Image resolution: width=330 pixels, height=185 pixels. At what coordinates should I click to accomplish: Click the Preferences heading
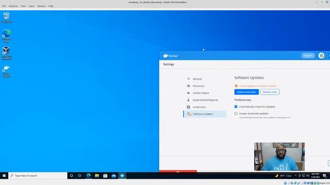pyautogui.click(x=243, y=100)
